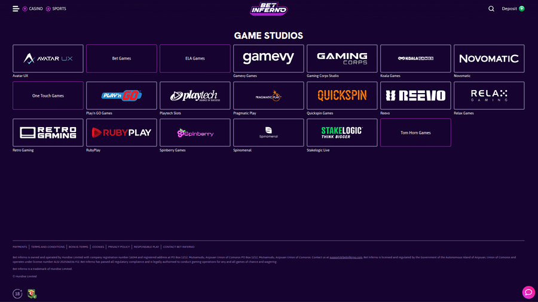The width and height of the screenshot is (538, 302).
Task: Click the Playtech Slots caption
Action: click(x=170, y=113)
